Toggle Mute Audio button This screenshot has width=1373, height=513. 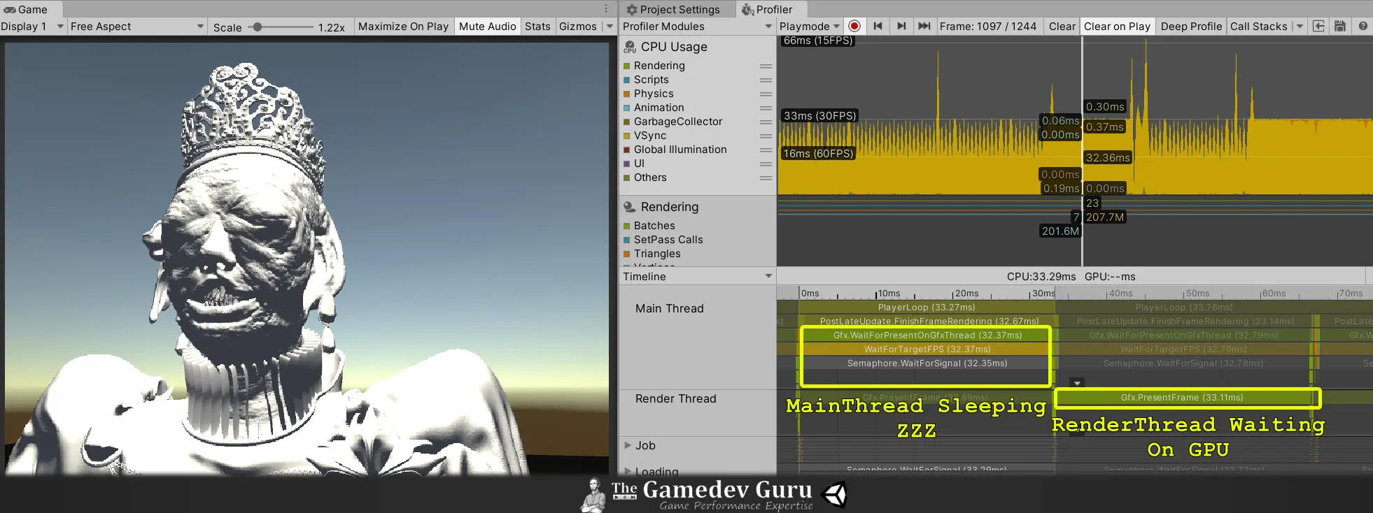pos(487,26)
